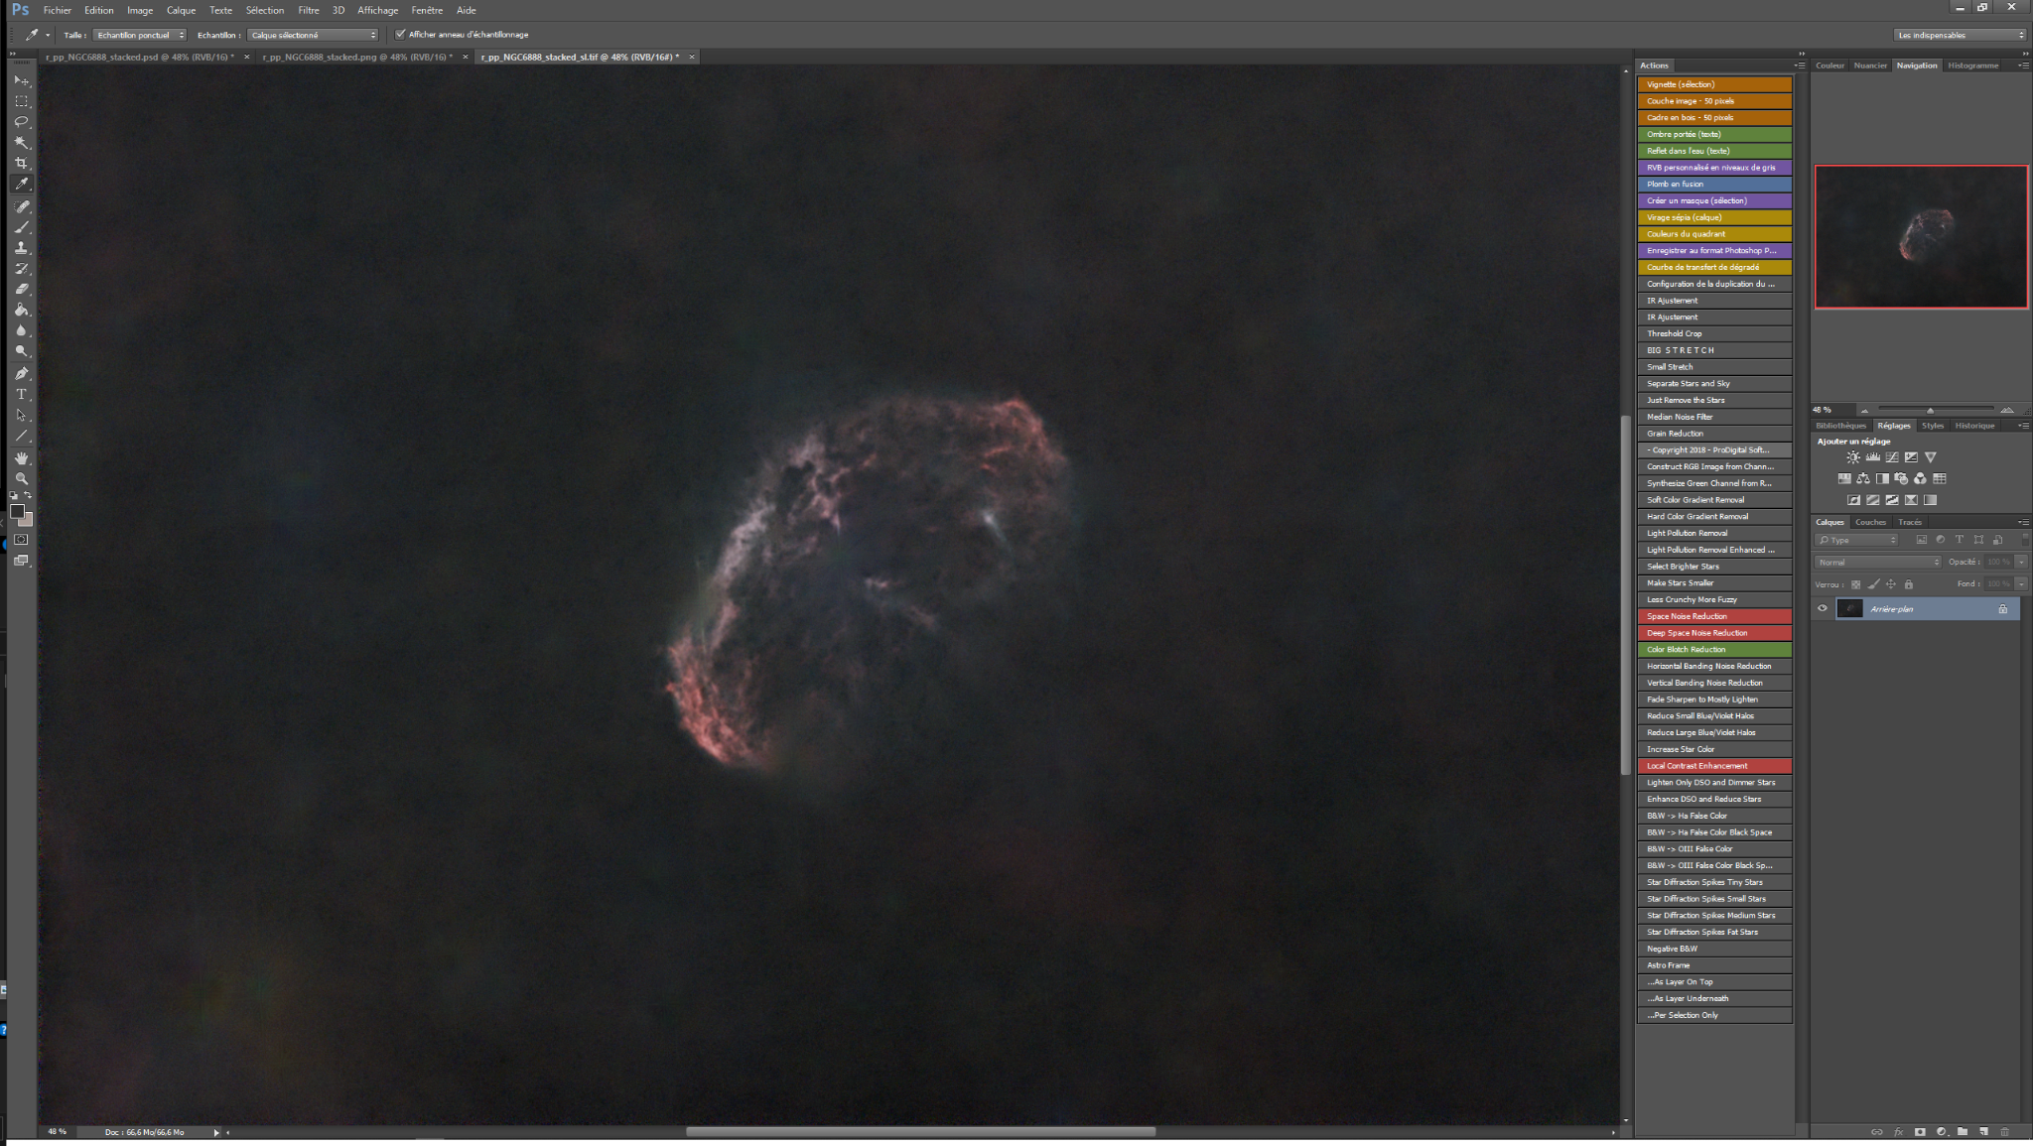Click the lock icon on Arrière-plan layer

pyautogui.click(x=2002, y=609)
